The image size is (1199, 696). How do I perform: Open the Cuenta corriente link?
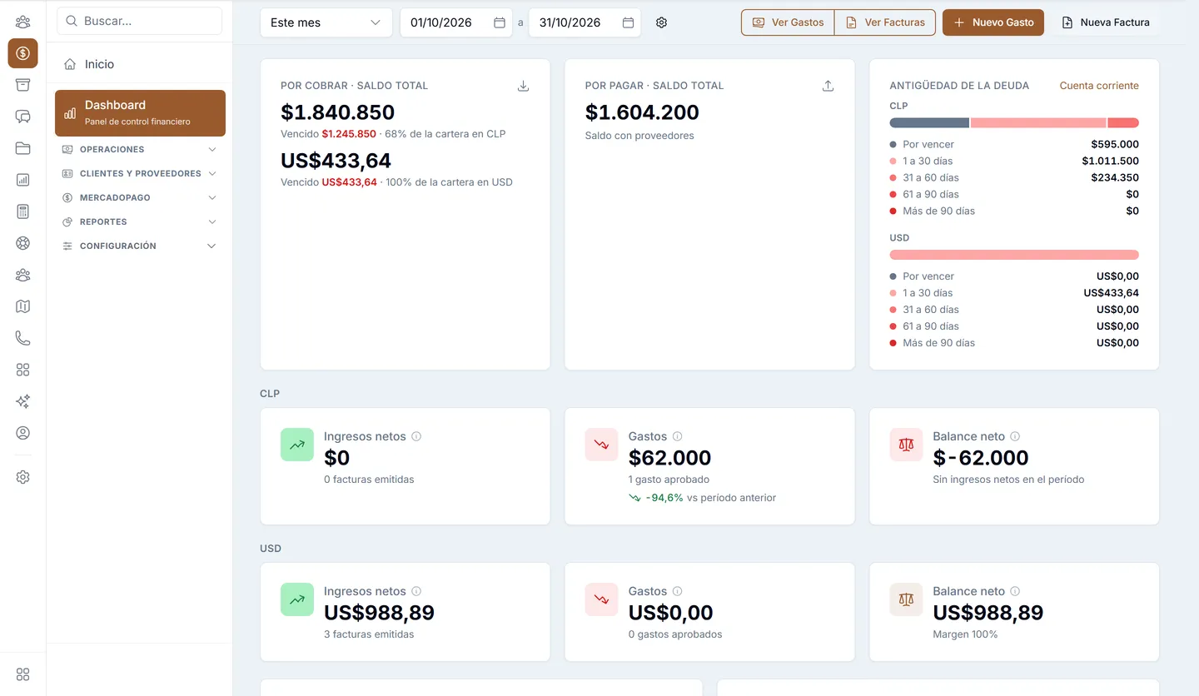[x=1099, y=86]
